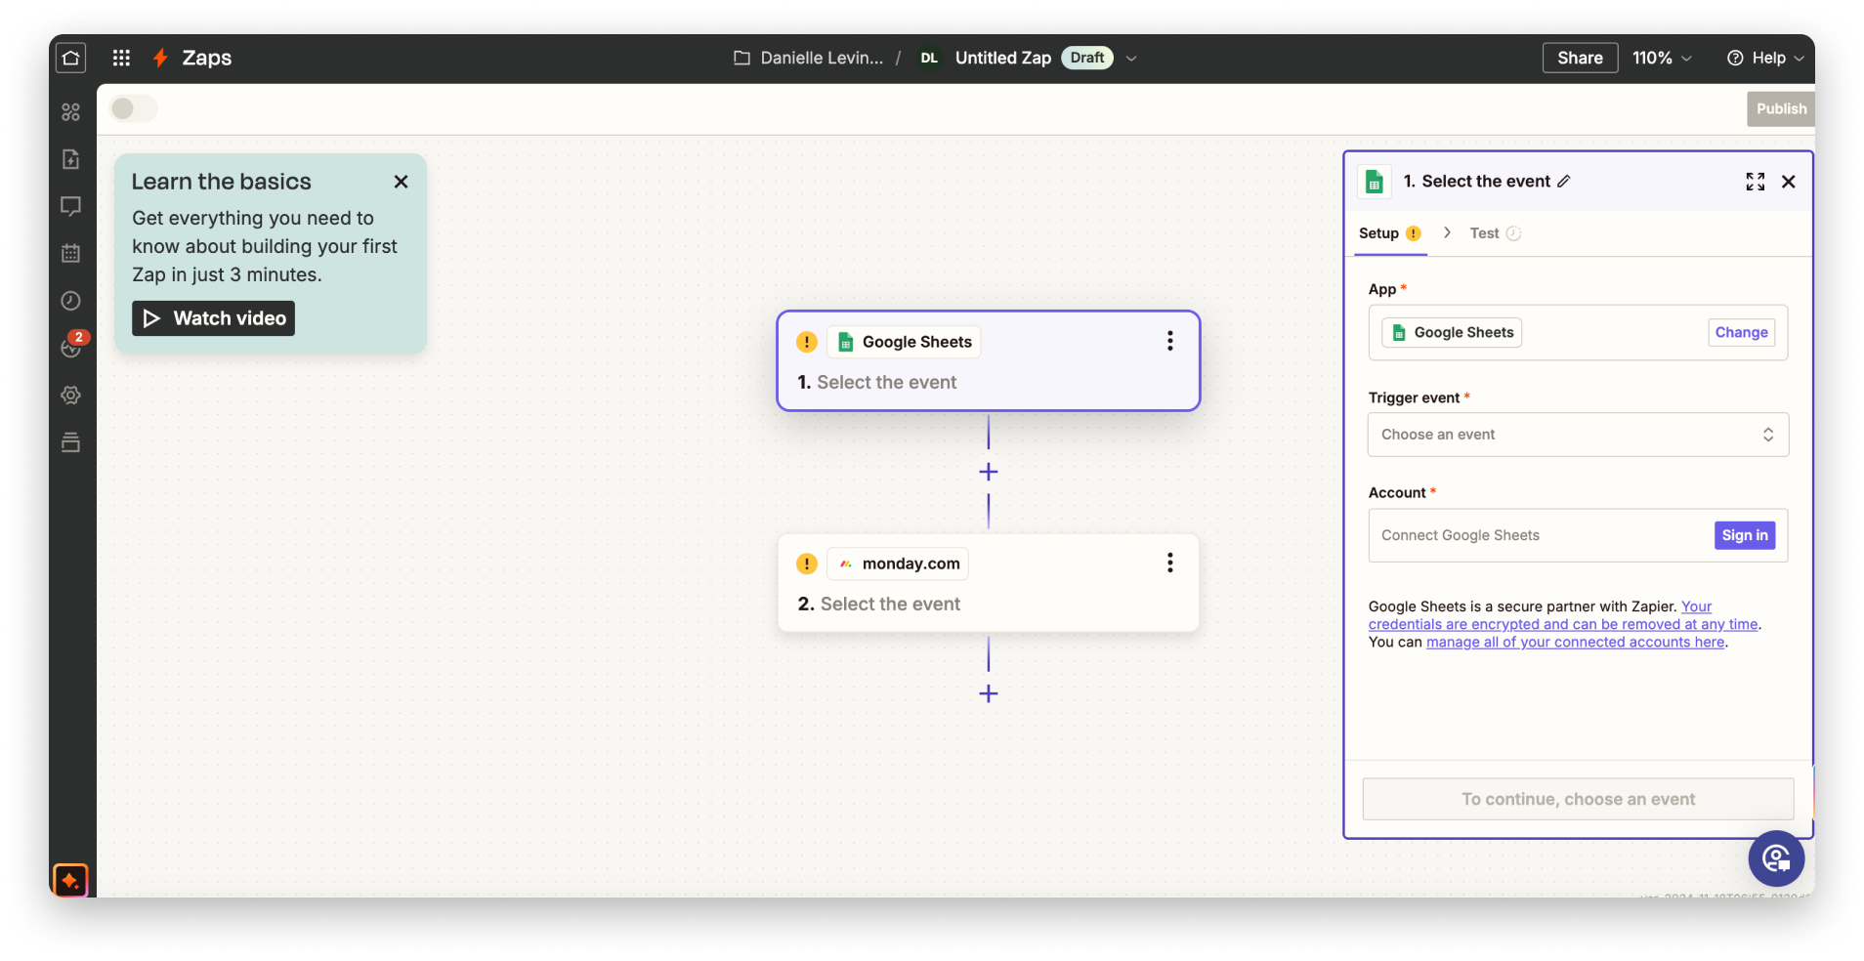Click the monday.com chip on step 2
This screenshot has width=1864, height=961.
[898, 564]
